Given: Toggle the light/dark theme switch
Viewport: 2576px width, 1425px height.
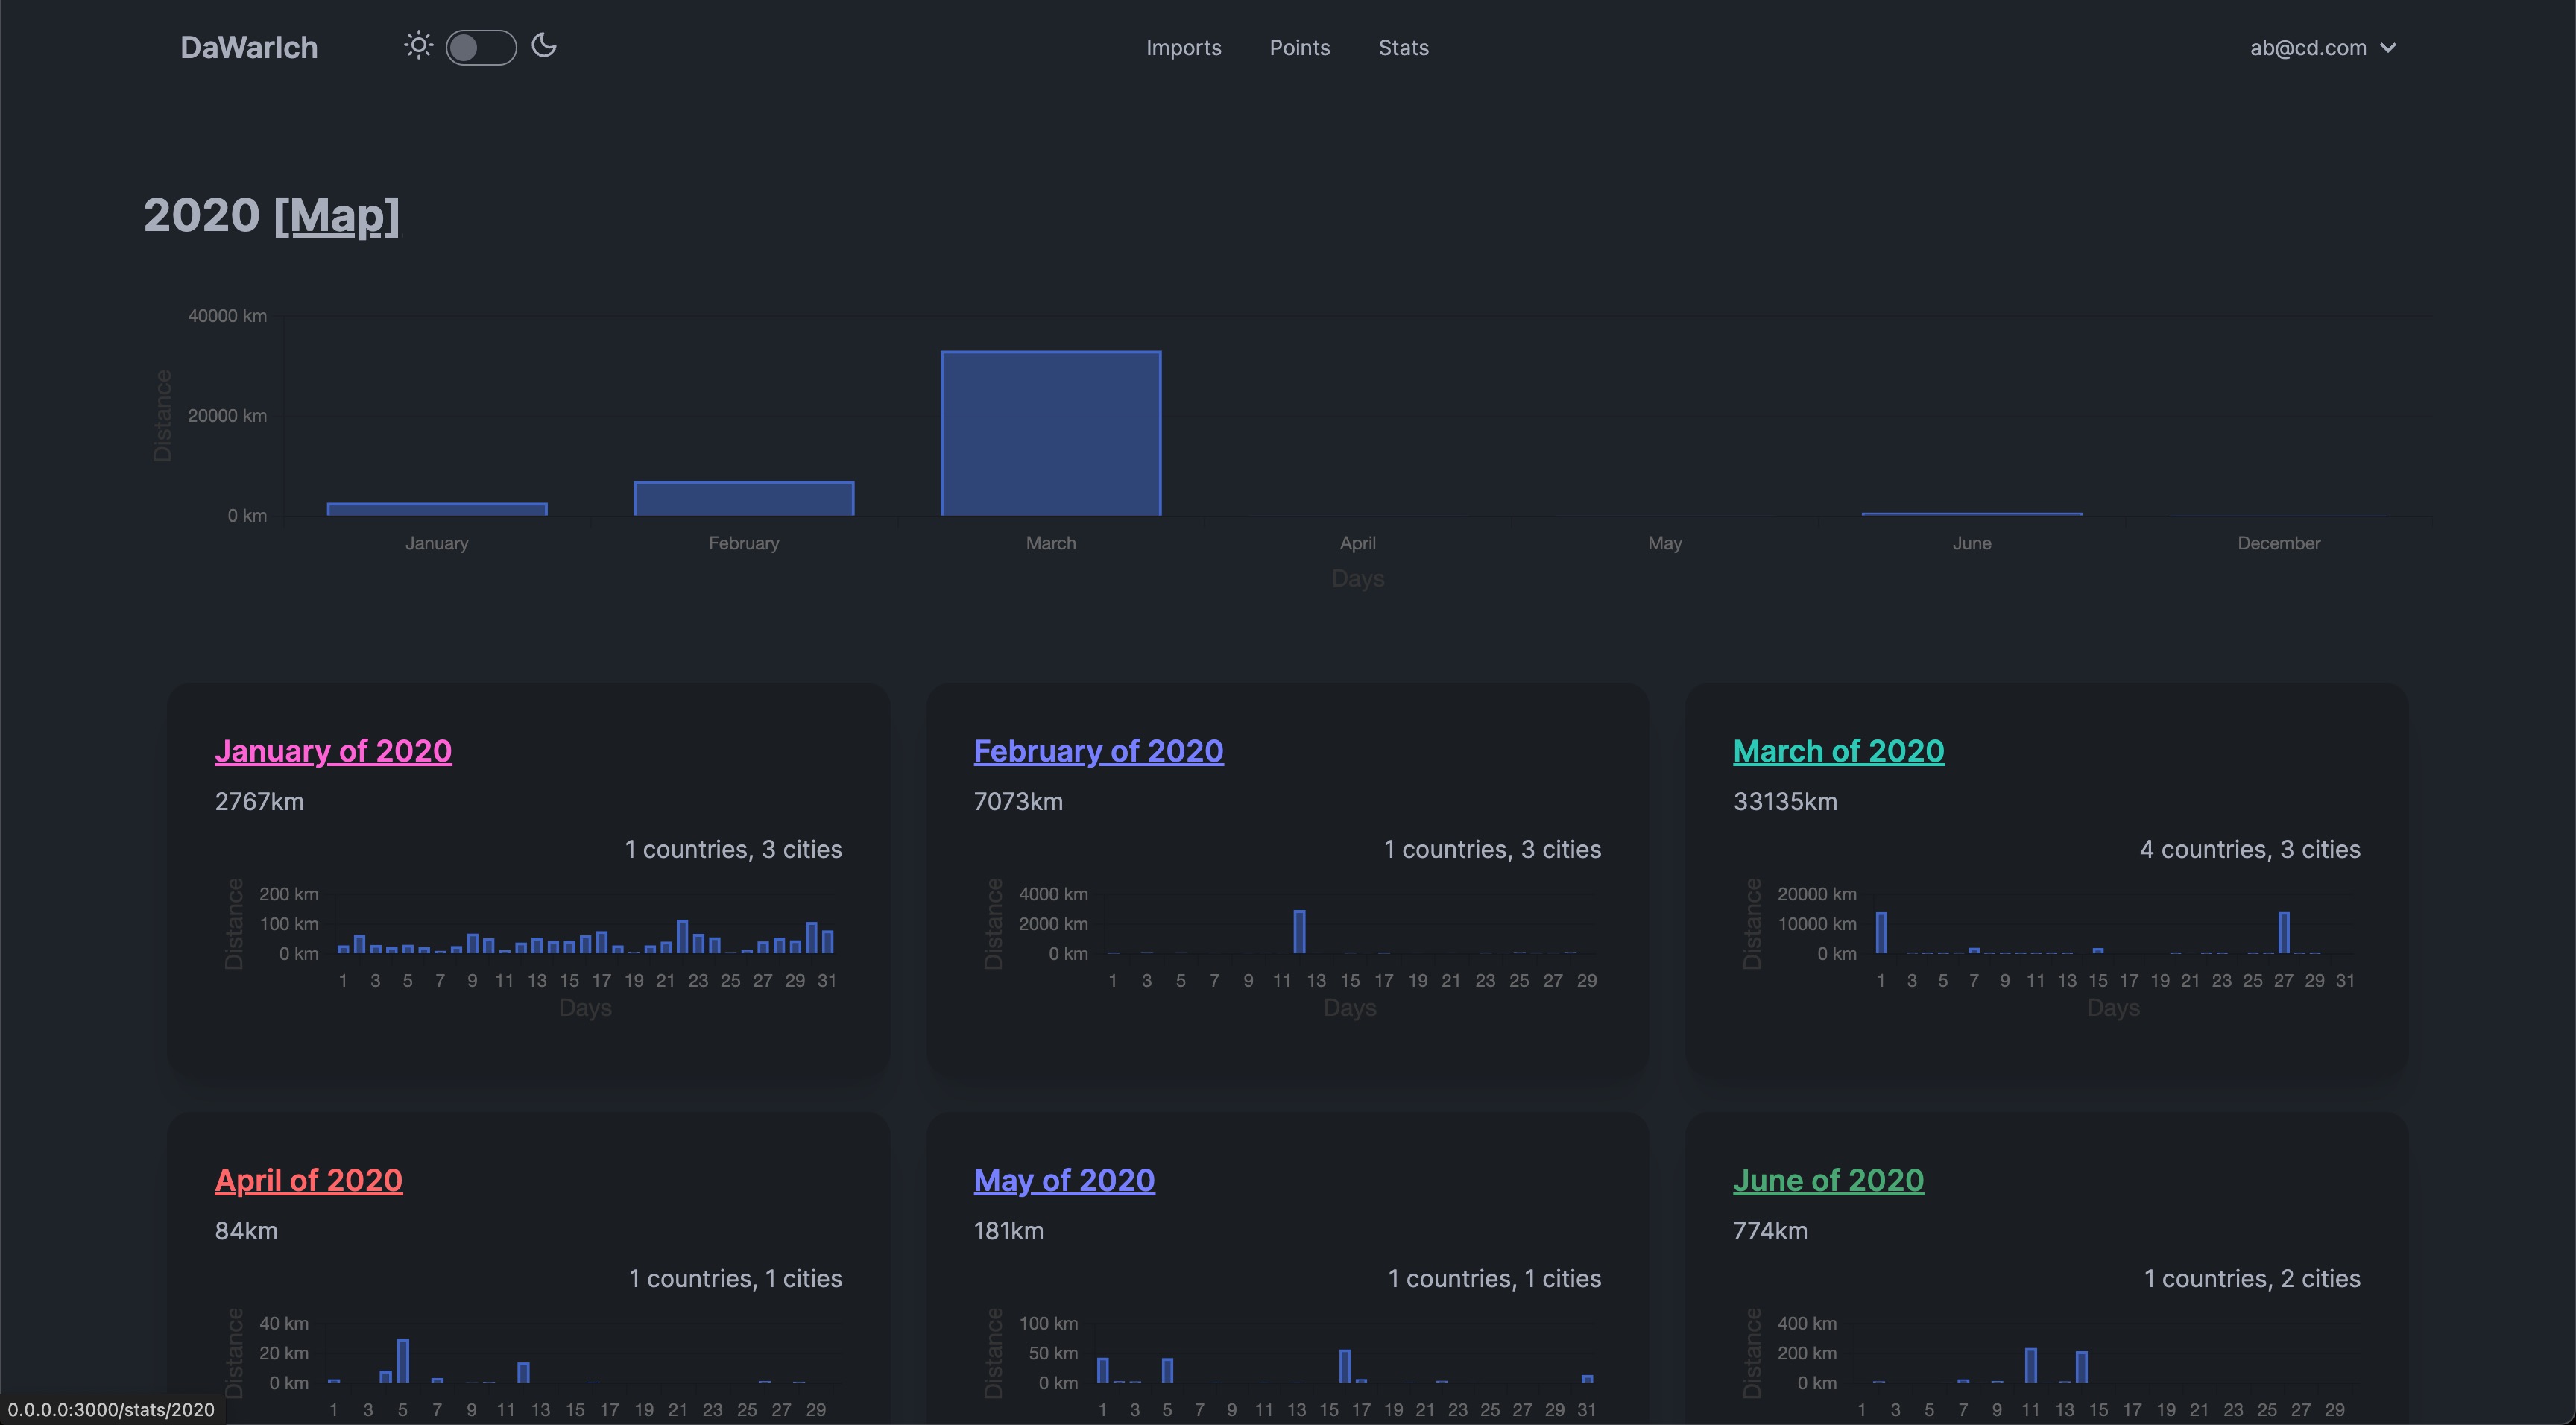Looking at the screenshot, I should click(x=481, y=47).
